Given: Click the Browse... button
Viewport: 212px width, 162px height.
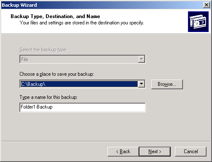Looking at the screenshot, I should [167, 84].
